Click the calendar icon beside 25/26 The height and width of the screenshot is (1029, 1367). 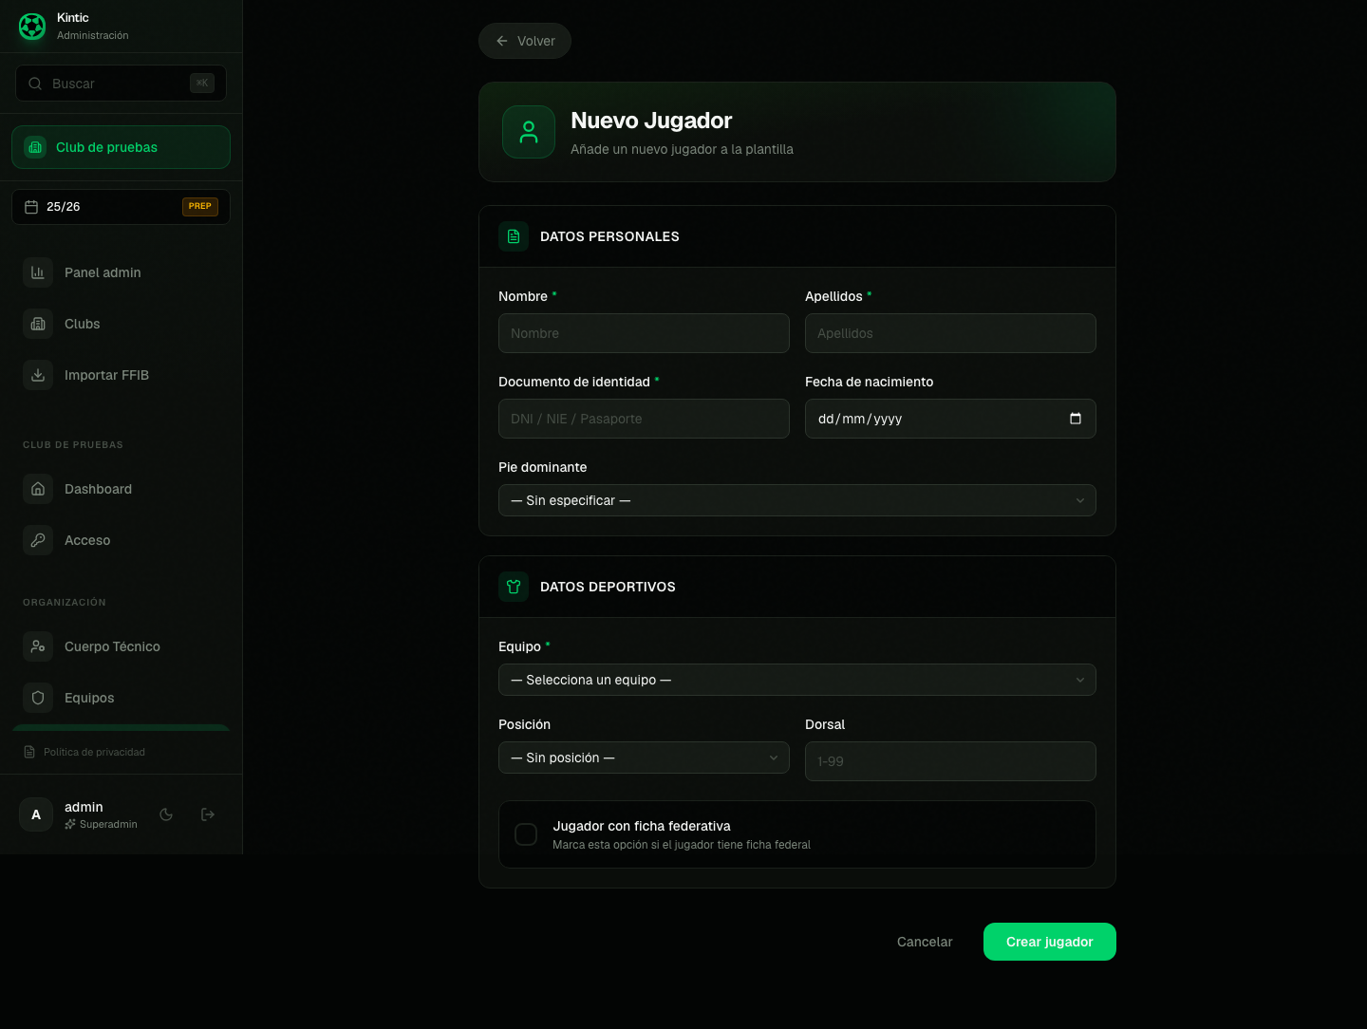tap(31, 207)
